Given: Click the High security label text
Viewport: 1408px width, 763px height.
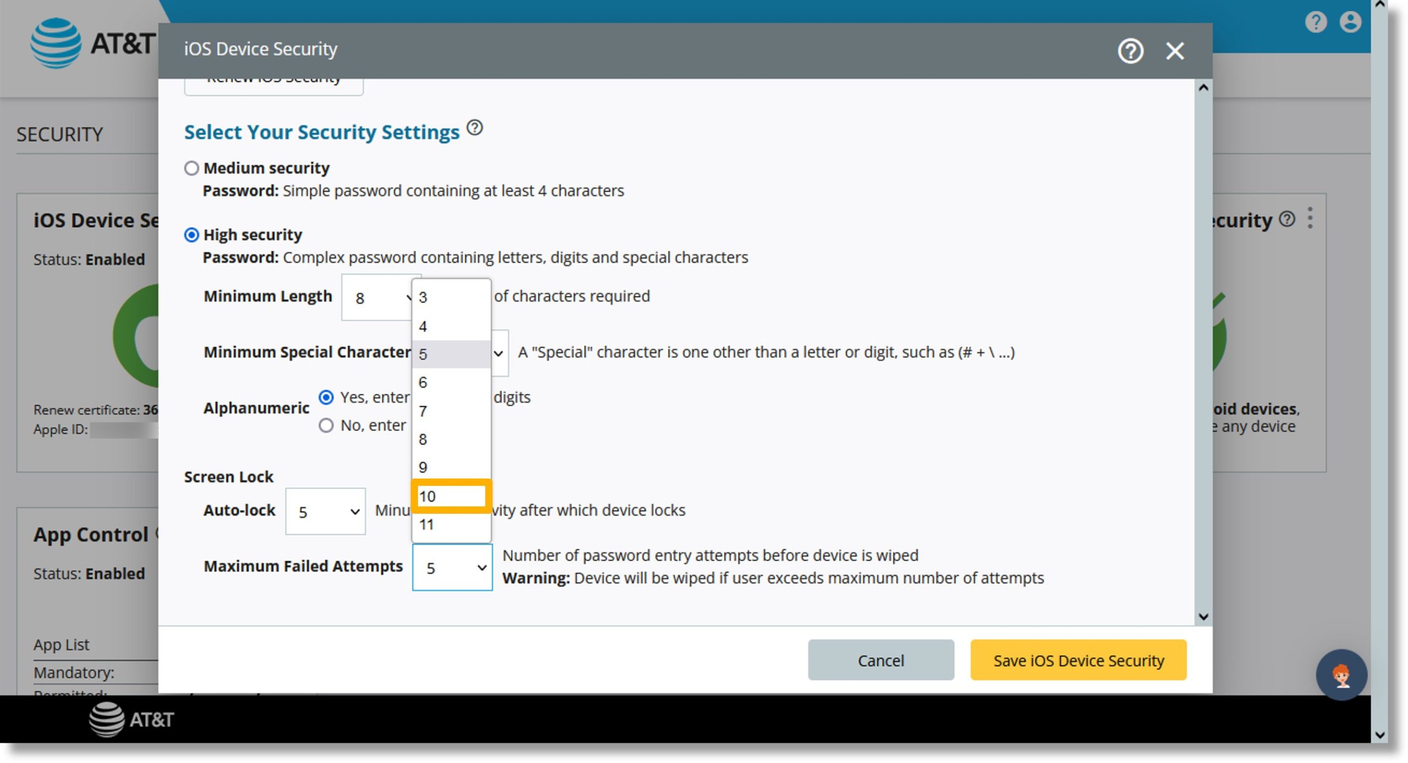Looking at the screenshot, I should pyautogui.click(x=252, y=235).
